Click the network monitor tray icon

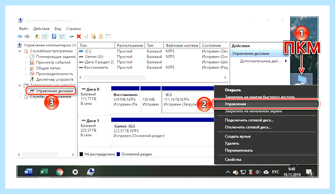(243, 172)
